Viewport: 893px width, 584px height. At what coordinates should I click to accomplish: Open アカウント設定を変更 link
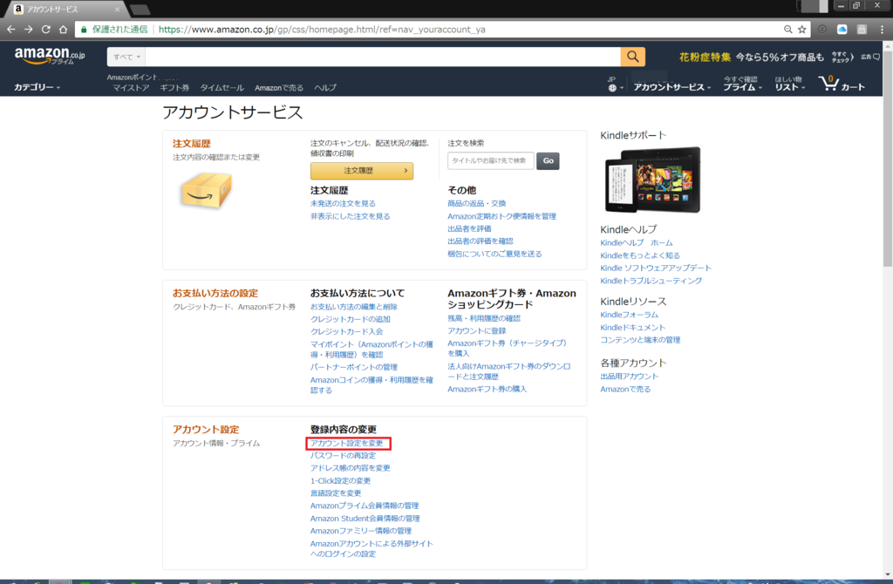347,443
